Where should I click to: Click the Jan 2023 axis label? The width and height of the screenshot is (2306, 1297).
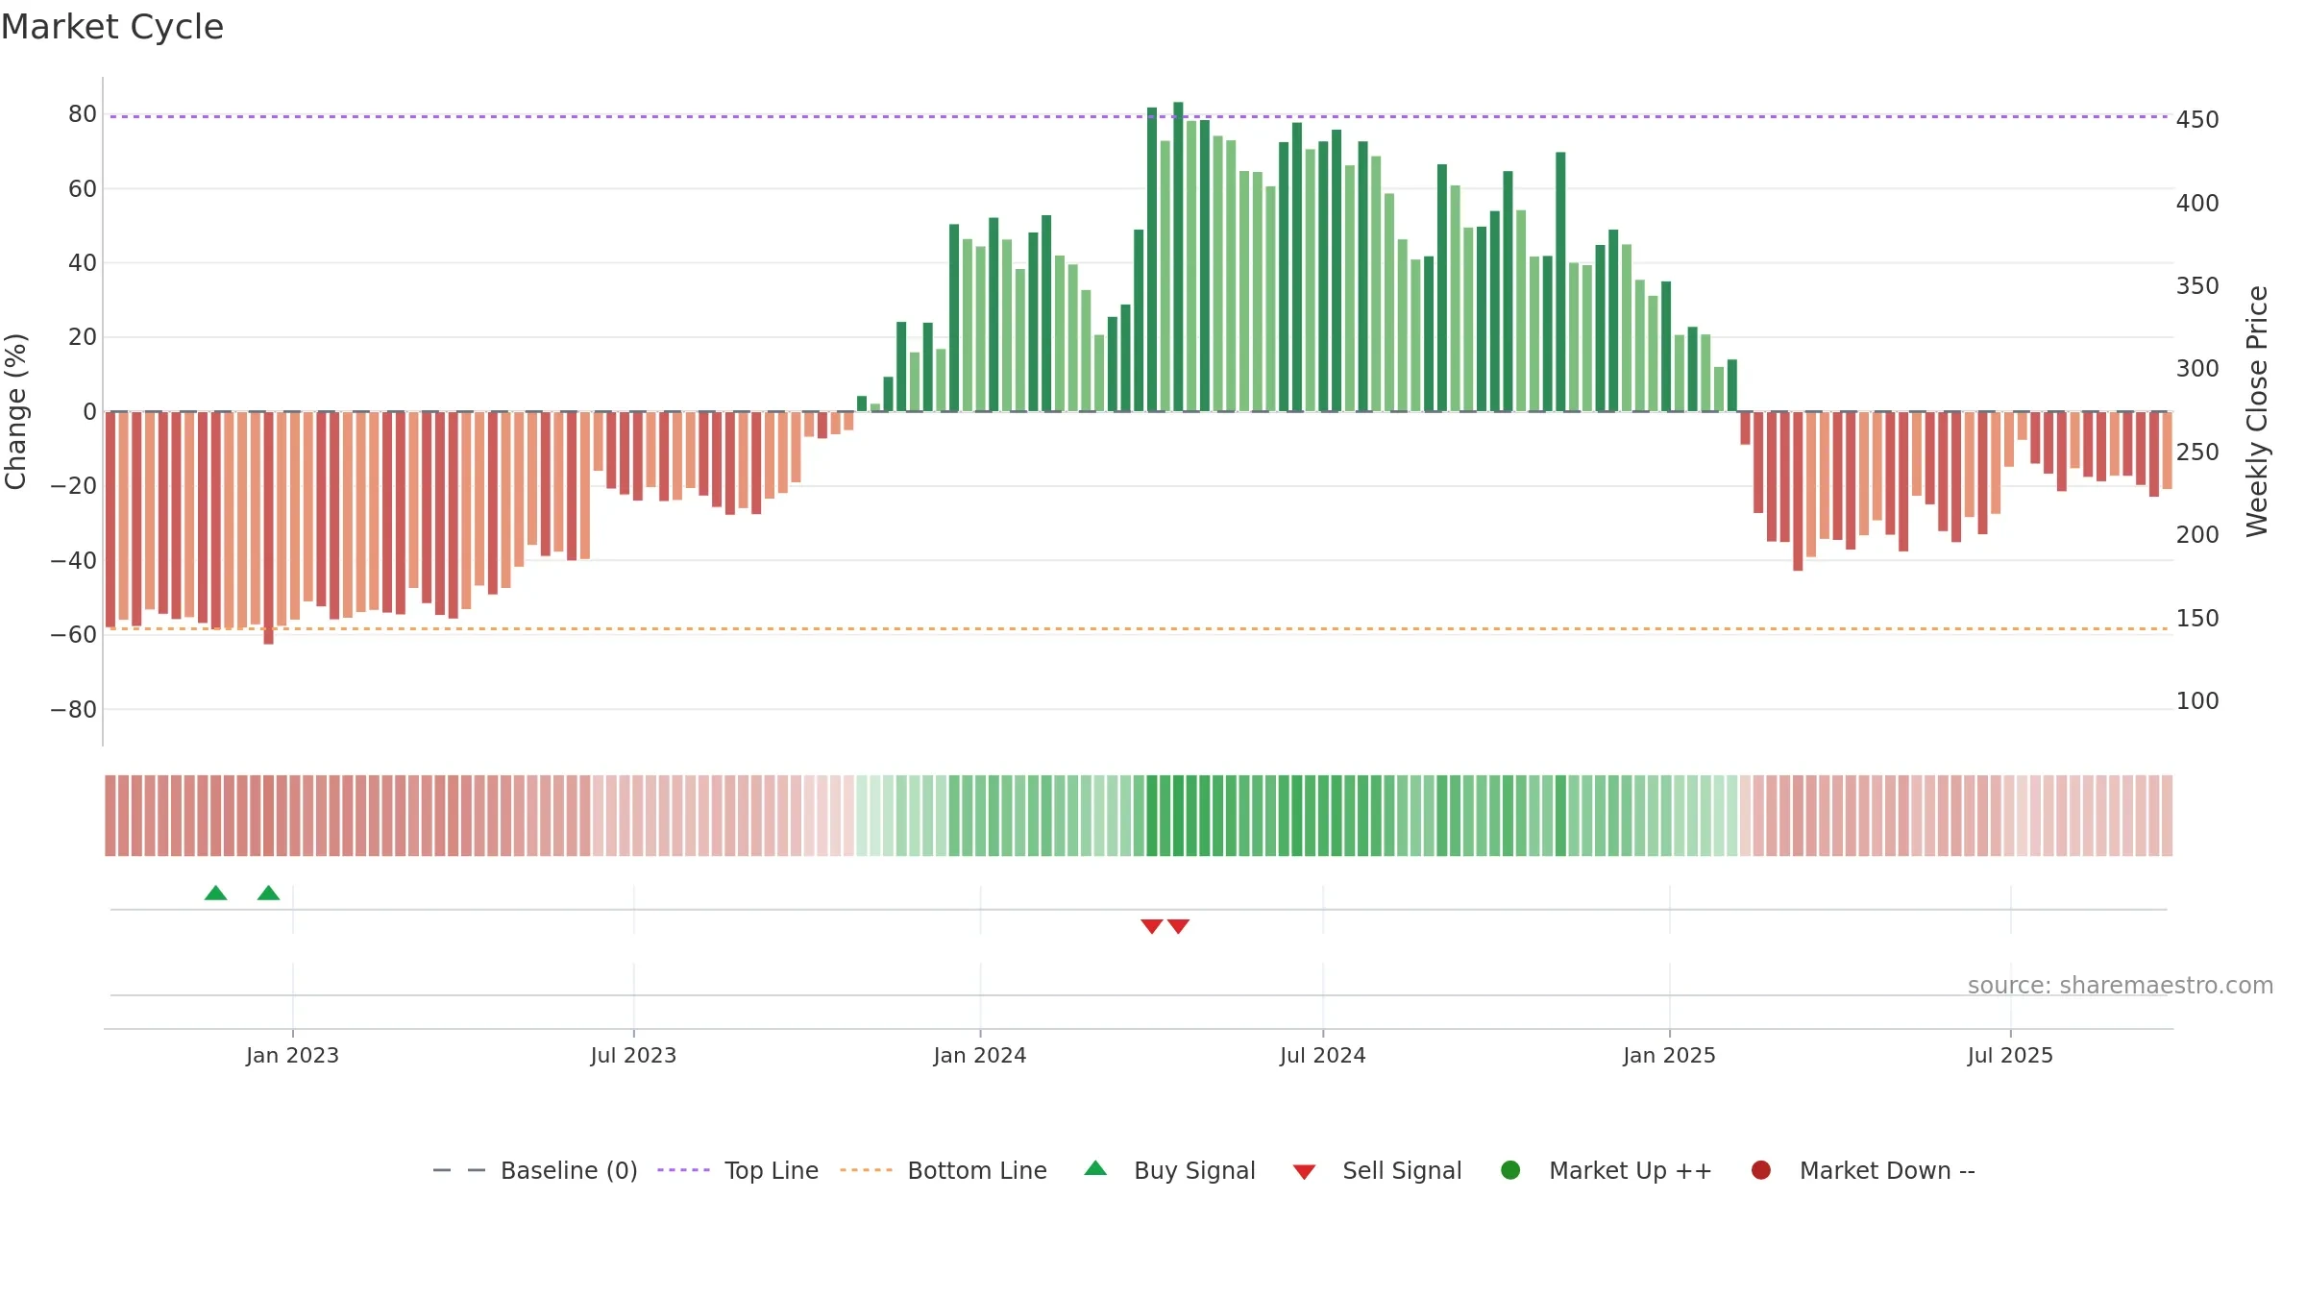point(292,1055)
